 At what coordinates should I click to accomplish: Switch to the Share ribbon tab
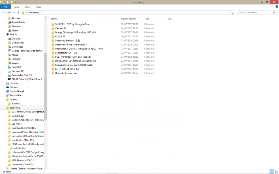point(28,7)
